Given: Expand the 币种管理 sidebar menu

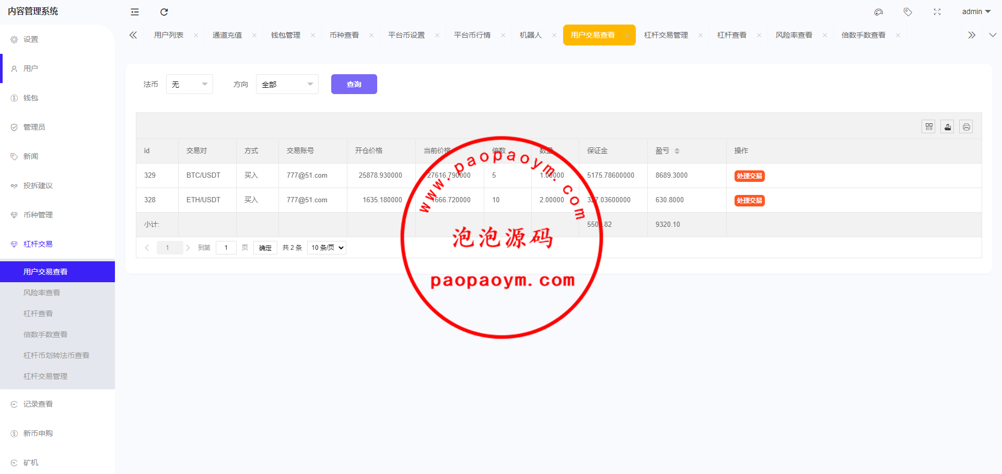Looking at the screenshot, I should pyautogui.click(x=57, y=215).
